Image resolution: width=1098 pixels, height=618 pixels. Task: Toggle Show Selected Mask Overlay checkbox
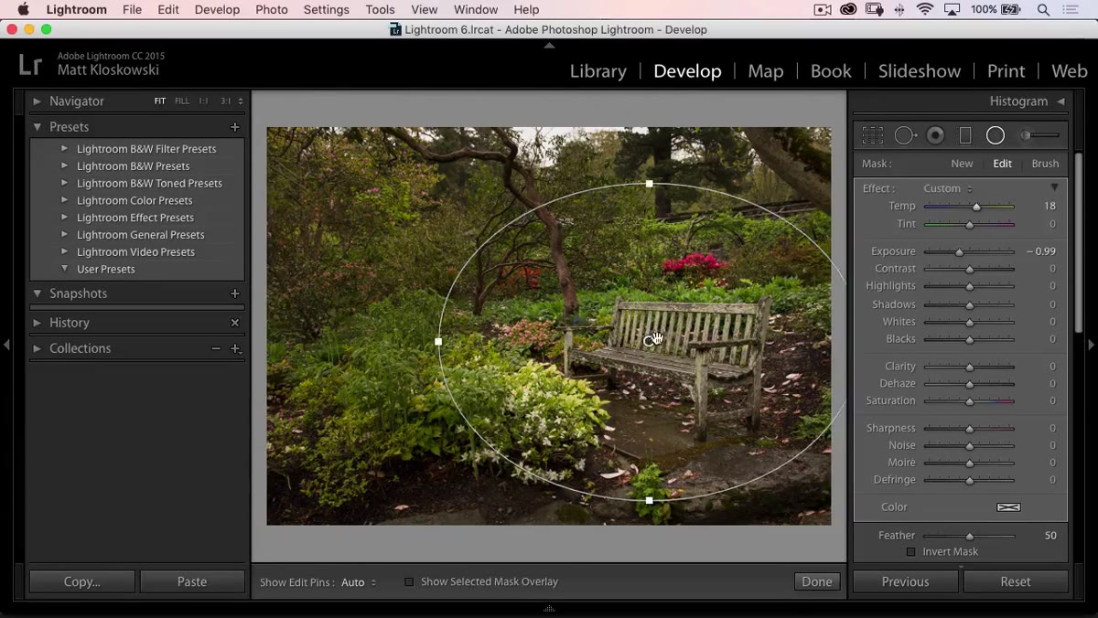pos(409,581)
